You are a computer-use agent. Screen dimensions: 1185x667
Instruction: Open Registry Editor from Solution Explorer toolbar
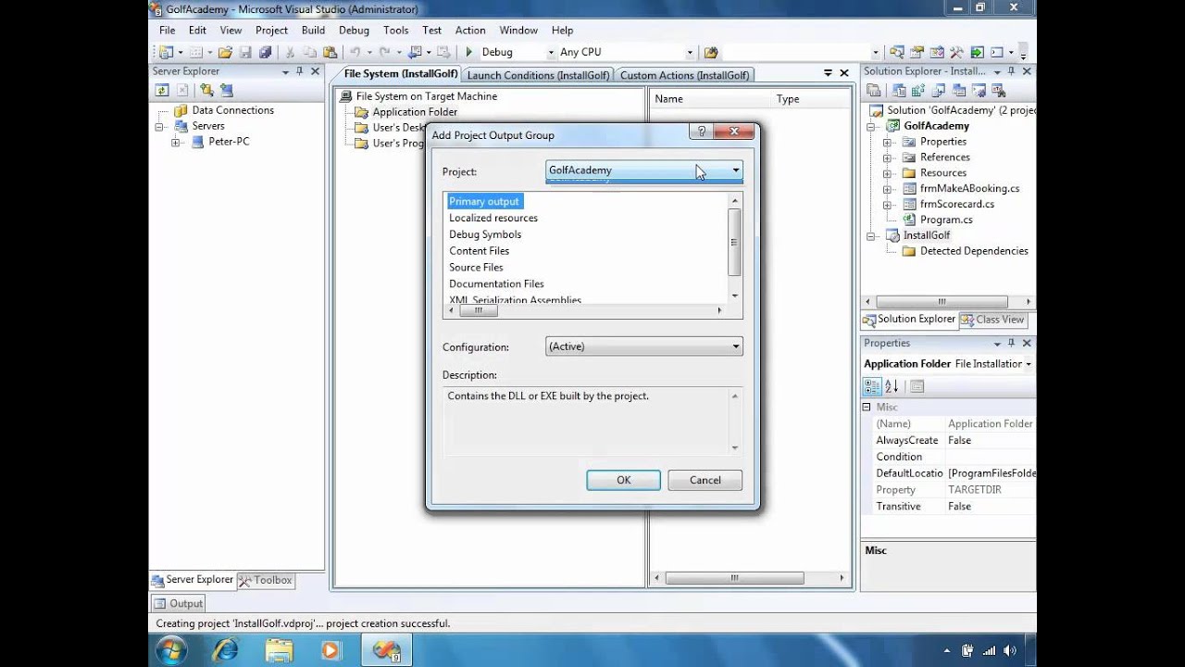[918, 90]
